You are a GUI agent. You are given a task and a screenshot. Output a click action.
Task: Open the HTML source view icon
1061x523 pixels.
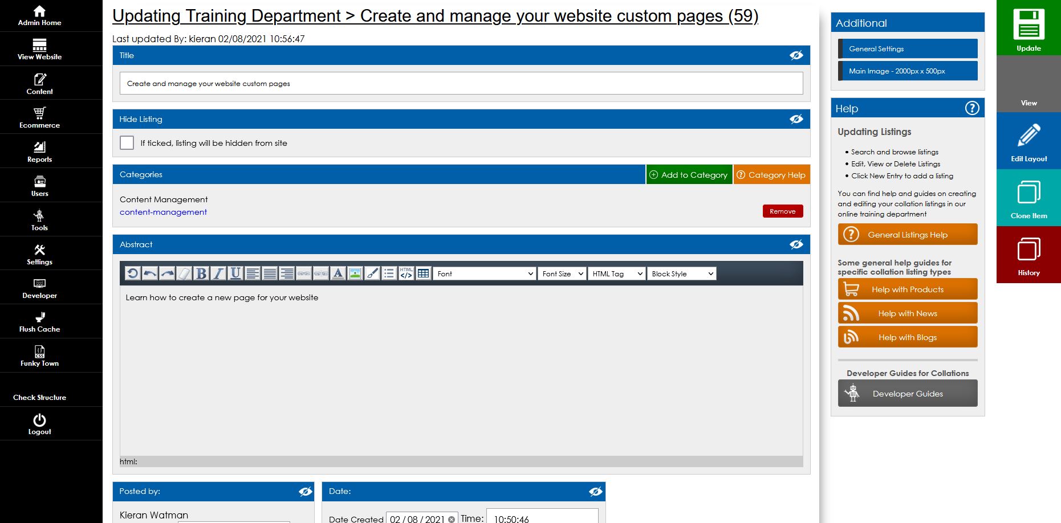coord(406,273)
